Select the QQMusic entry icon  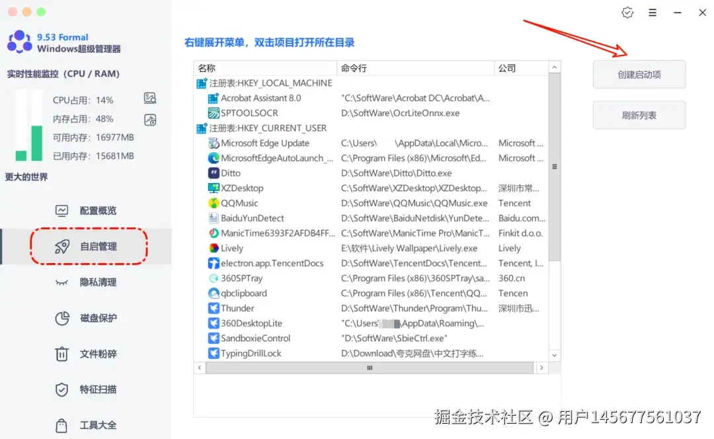[213, 203]
